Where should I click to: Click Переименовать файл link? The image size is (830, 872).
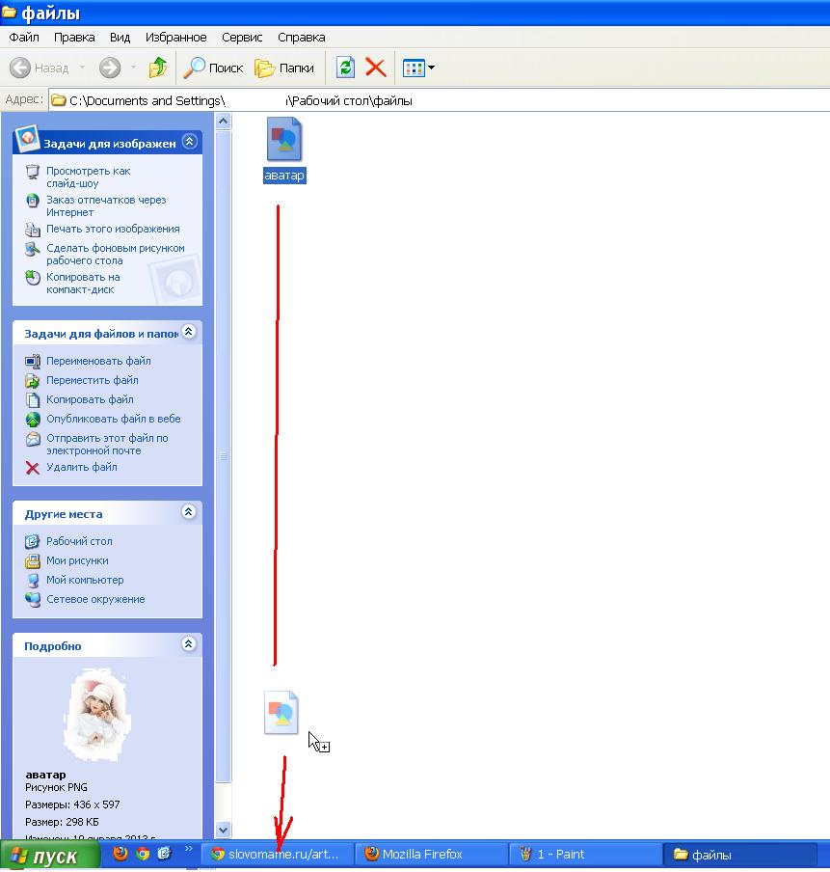pos(98,361)
